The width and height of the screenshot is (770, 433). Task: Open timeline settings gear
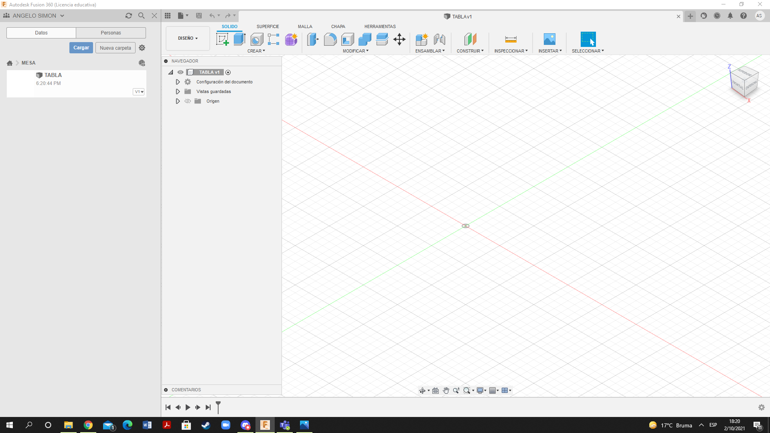pos(762,407)
